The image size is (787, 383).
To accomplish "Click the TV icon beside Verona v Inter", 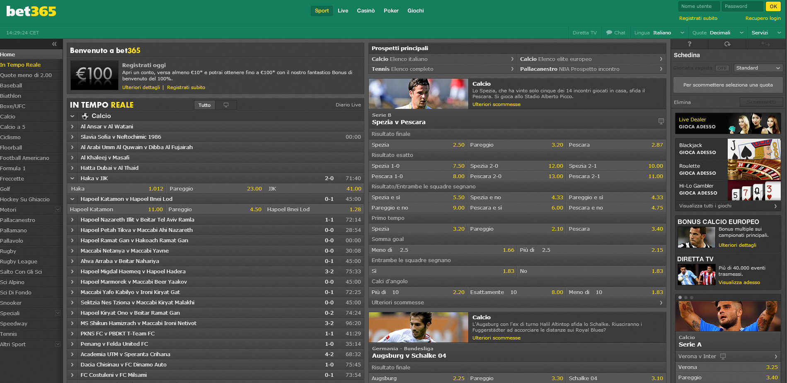I will pyautogui.click(x=723, y=357).
